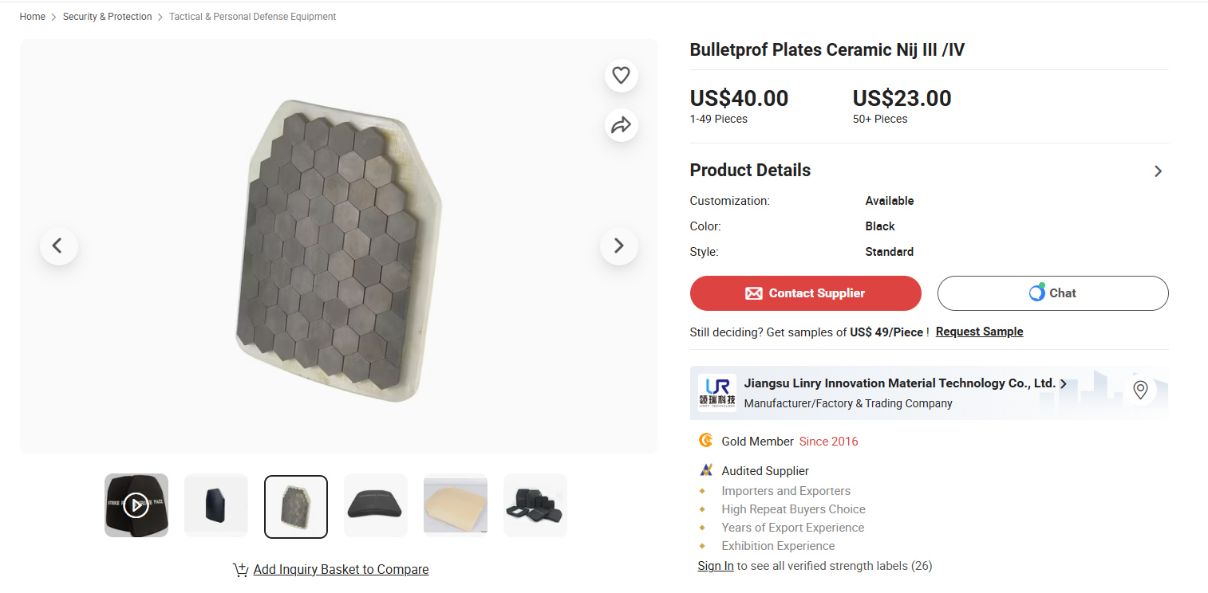Go to Security & Protection breadcrumb
1208x593 pixels.
click(x=107, y=17)
